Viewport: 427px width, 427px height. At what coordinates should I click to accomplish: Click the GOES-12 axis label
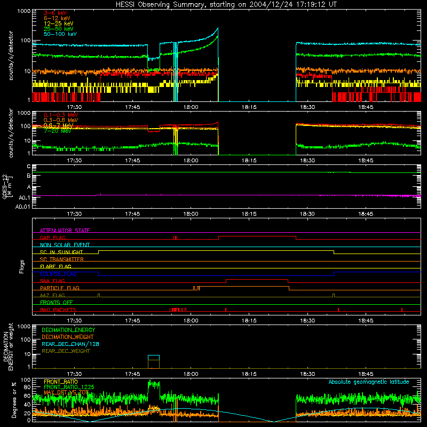7,186
